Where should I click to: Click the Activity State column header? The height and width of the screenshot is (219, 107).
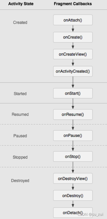[21, 4]
